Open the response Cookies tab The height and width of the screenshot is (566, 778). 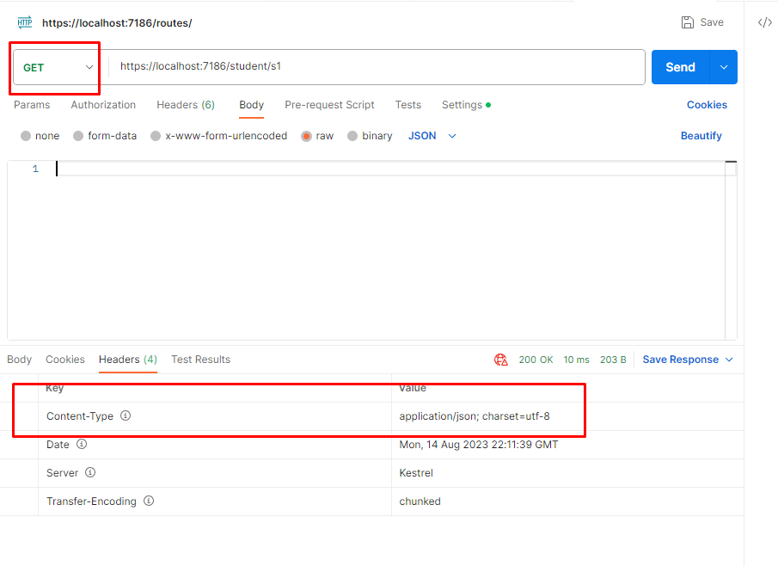pos(65,360)
